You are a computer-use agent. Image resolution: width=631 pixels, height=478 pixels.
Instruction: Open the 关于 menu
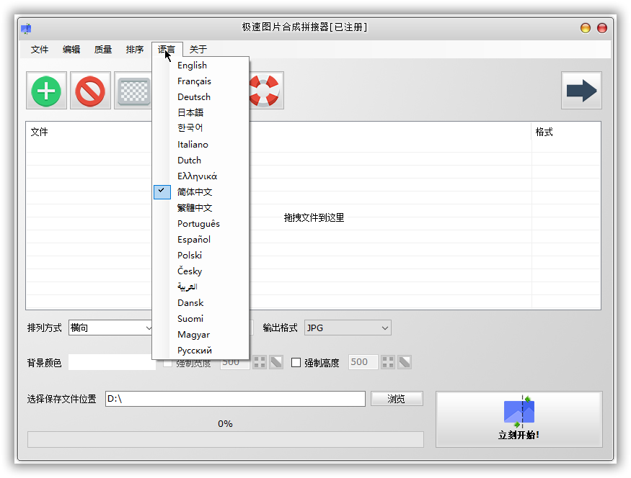coord(198,50)
